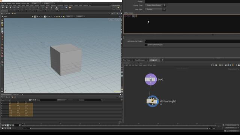Click the box1 node label

click(160, 79)
